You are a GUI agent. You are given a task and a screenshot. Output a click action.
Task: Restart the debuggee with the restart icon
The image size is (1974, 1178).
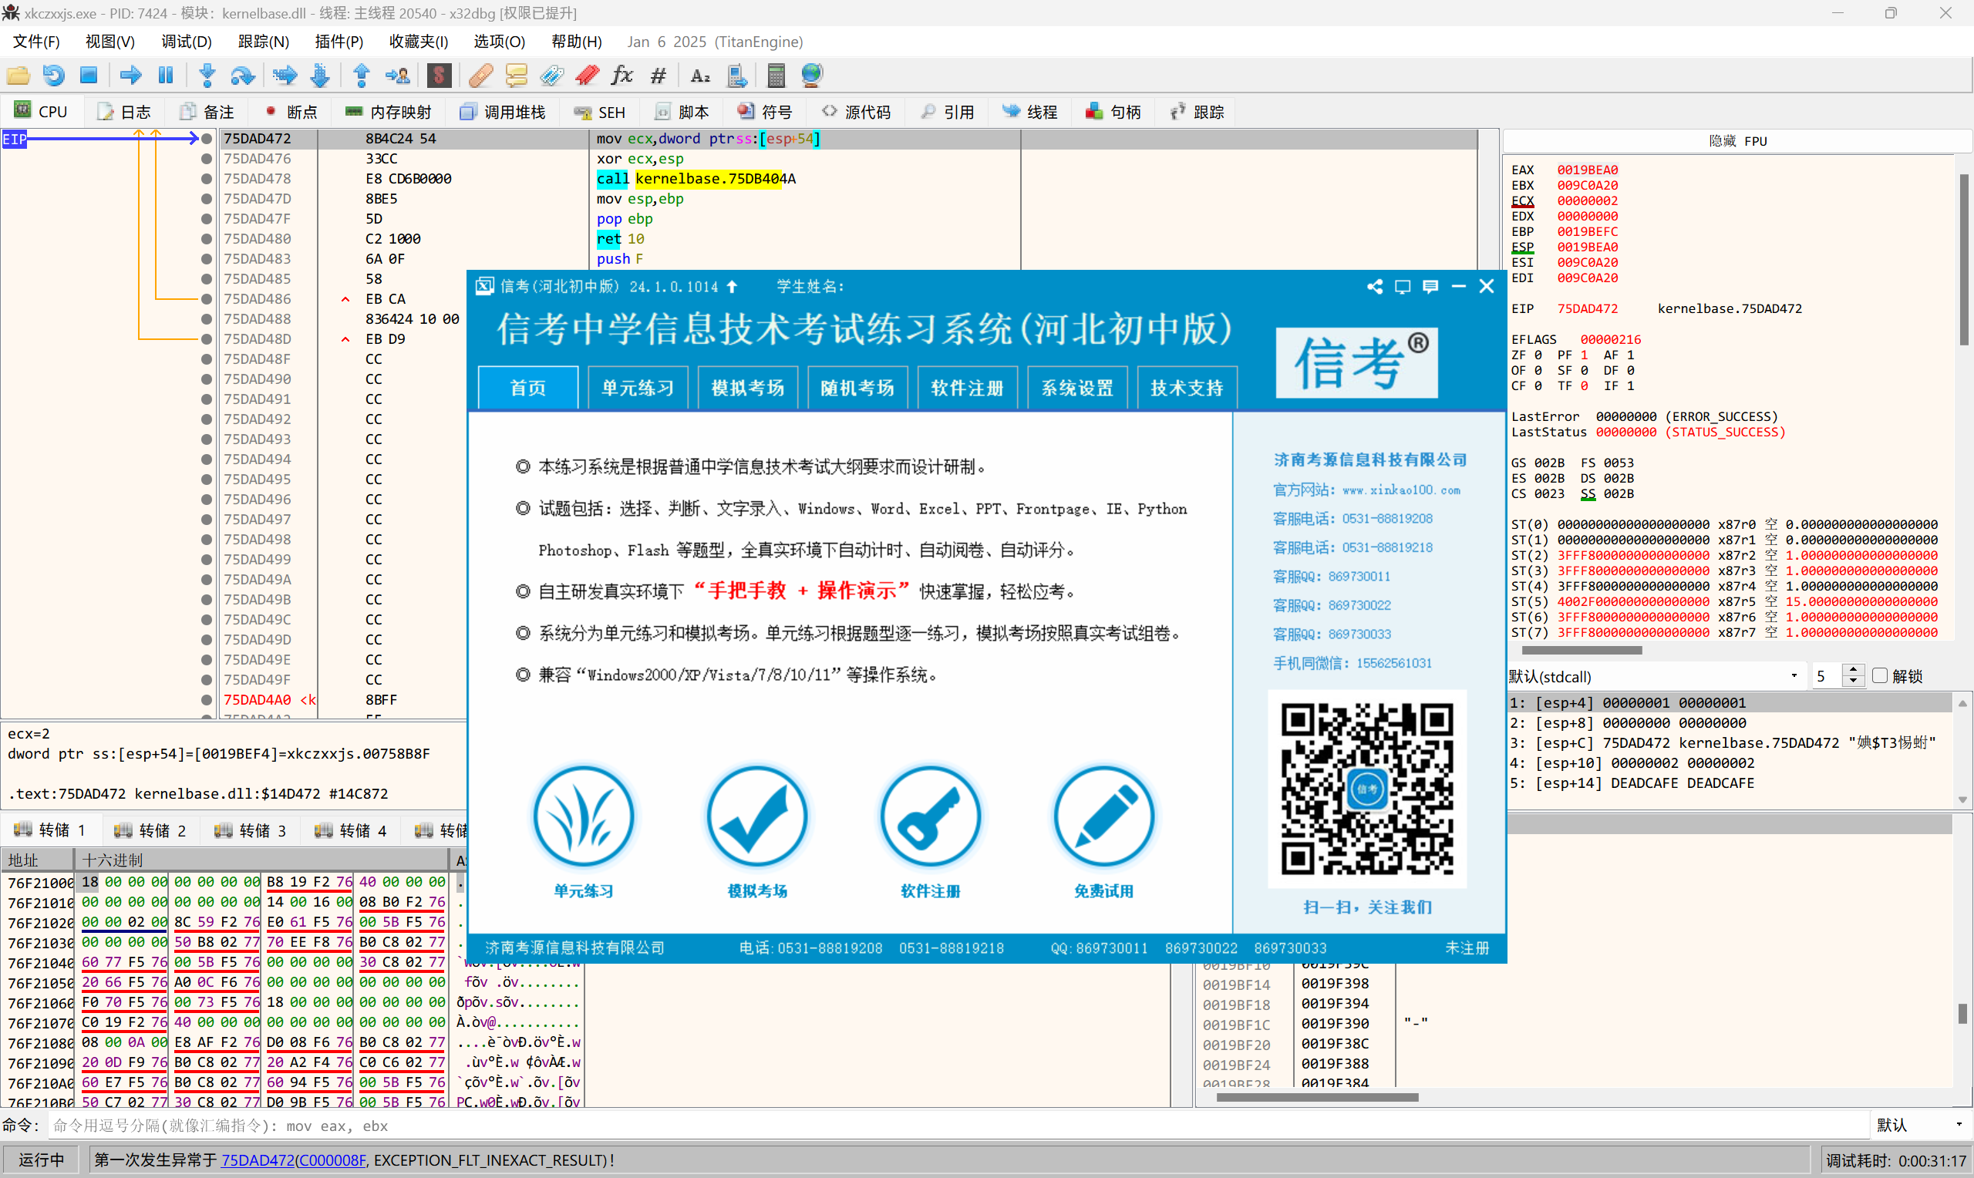53,76
